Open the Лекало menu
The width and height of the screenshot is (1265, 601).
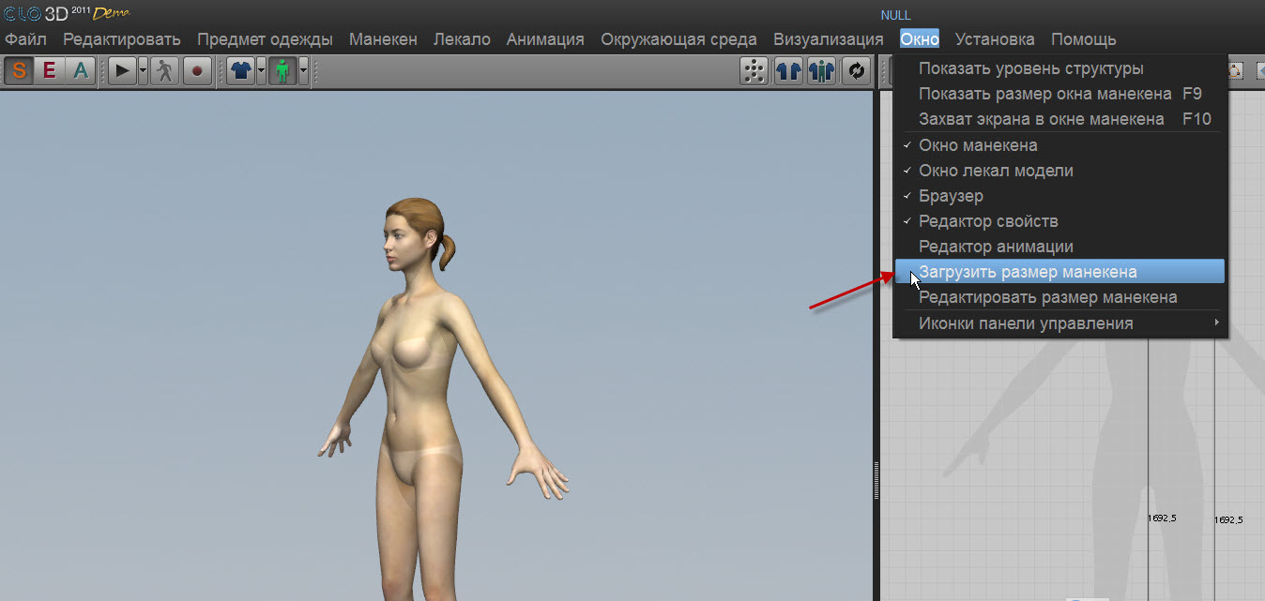462,39
